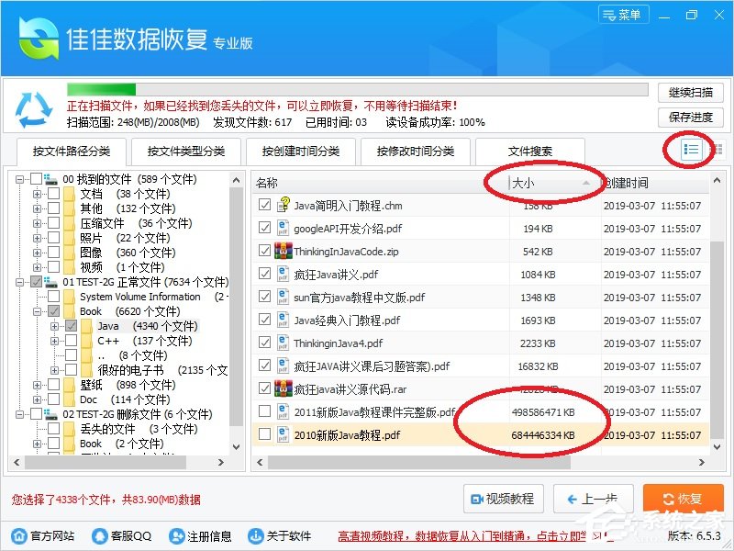Switch the file list view mode icon
Image resolution: width=734 pixels, height=551 pixels.
click(690, 150)
